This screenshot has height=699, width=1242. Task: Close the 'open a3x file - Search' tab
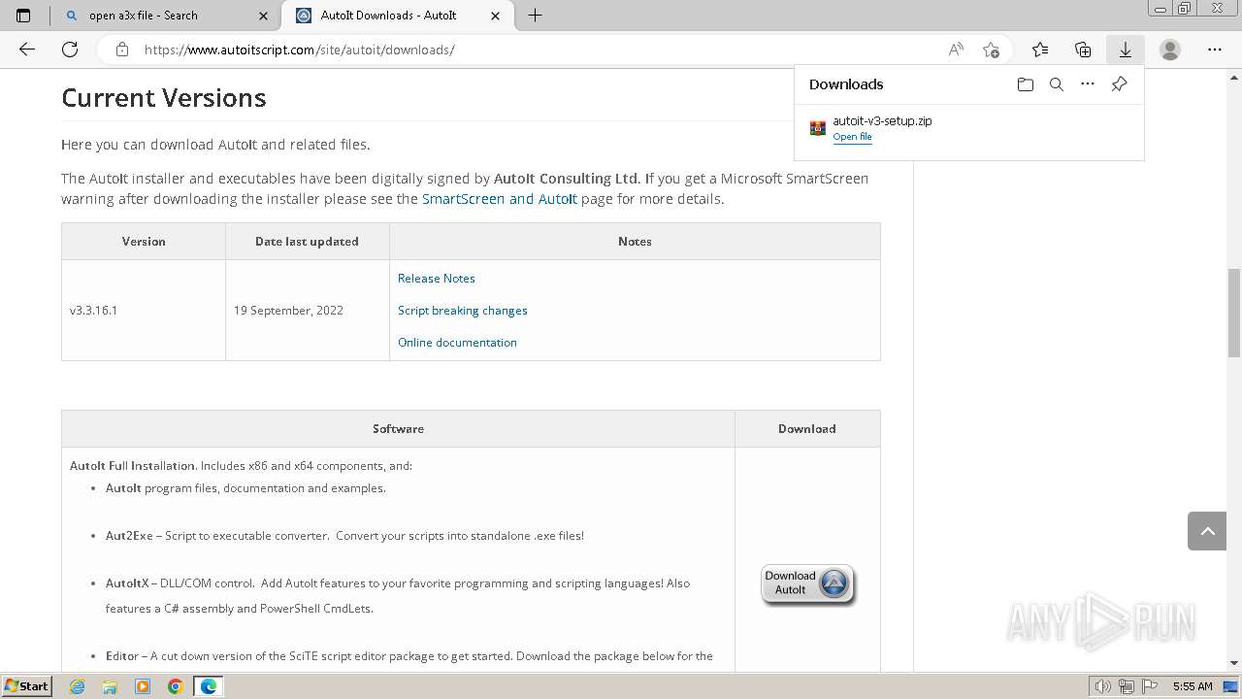point(264,16)
